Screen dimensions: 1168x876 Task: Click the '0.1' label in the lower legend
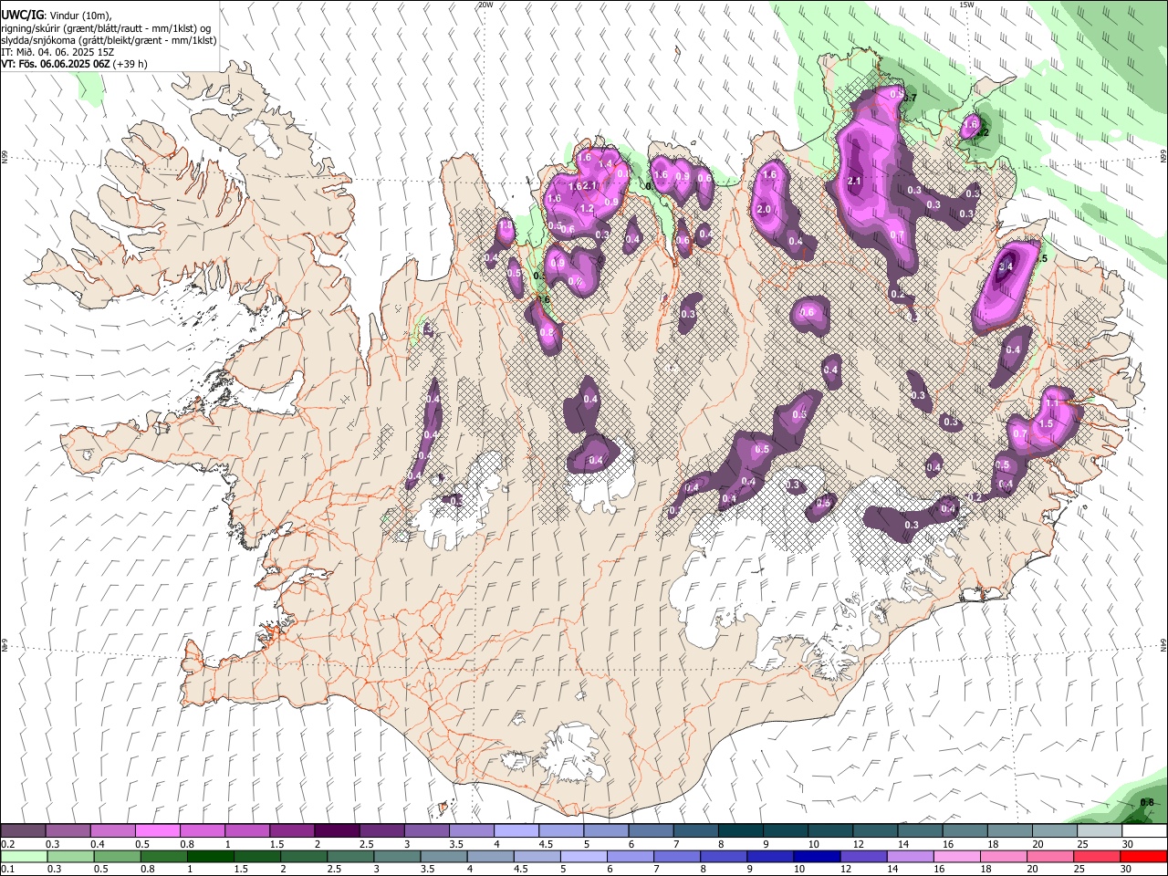pos(7,869)
